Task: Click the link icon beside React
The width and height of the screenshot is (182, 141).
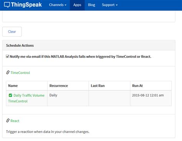Action: [x=8, y=121]
